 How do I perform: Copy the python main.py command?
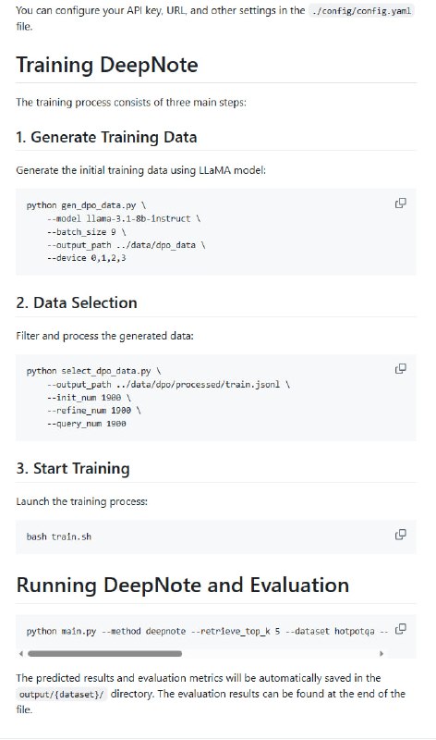[x=400, y=629]
